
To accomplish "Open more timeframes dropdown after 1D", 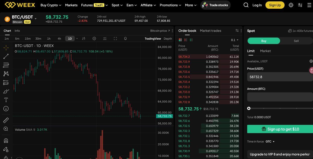I will (x=77, y=39).
